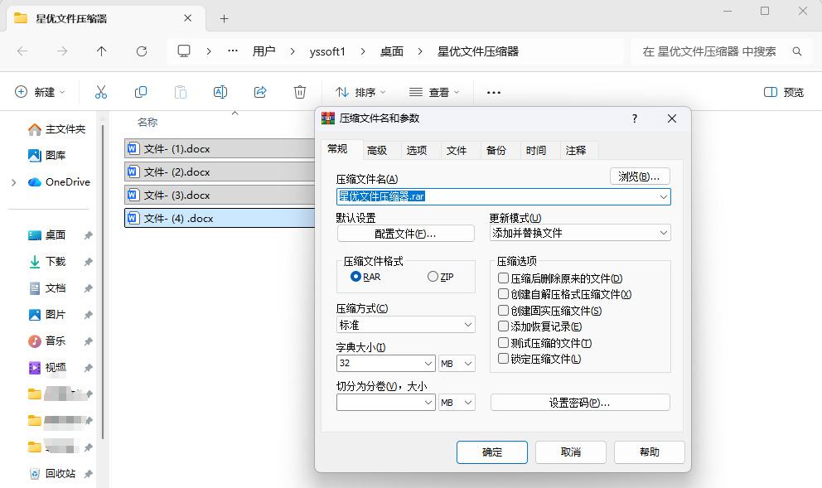Switch to the 选项 tab

click(416, 151)
